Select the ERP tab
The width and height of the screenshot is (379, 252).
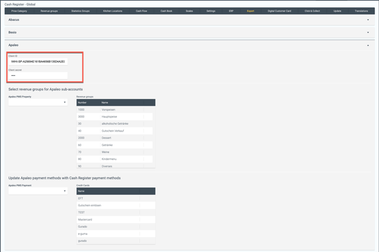231,11
